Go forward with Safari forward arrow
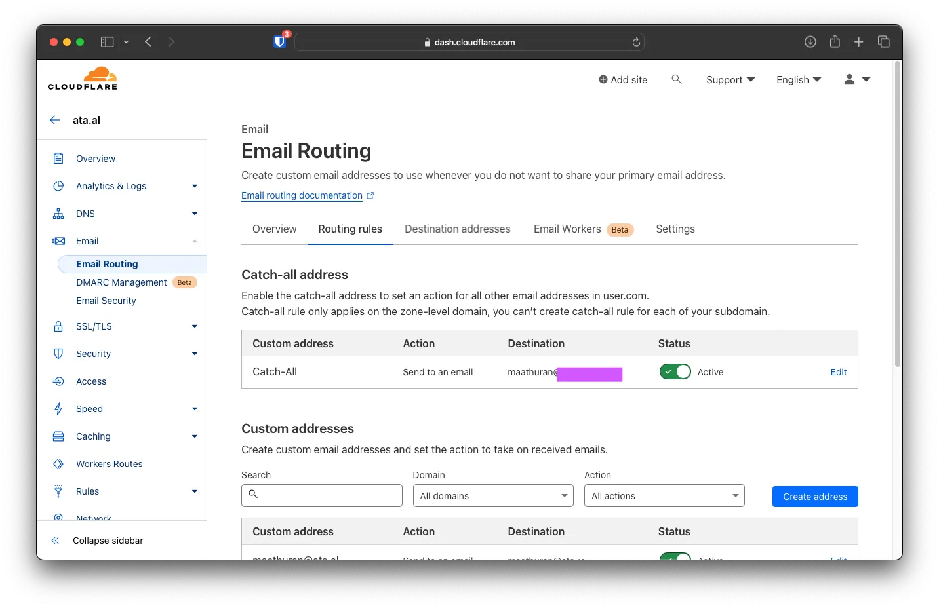This screenshot has height=608, width=939. (171, 42)
